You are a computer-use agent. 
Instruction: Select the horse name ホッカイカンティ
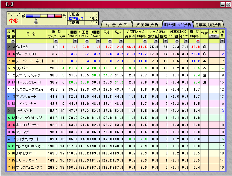coord(27,125)
